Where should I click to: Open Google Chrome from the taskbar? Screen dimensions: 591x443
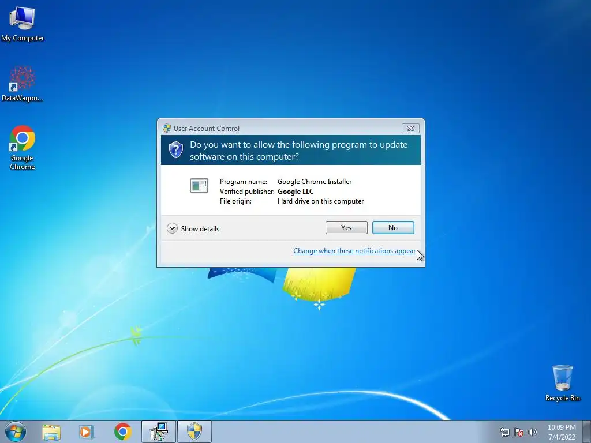[x=122, y=431]
